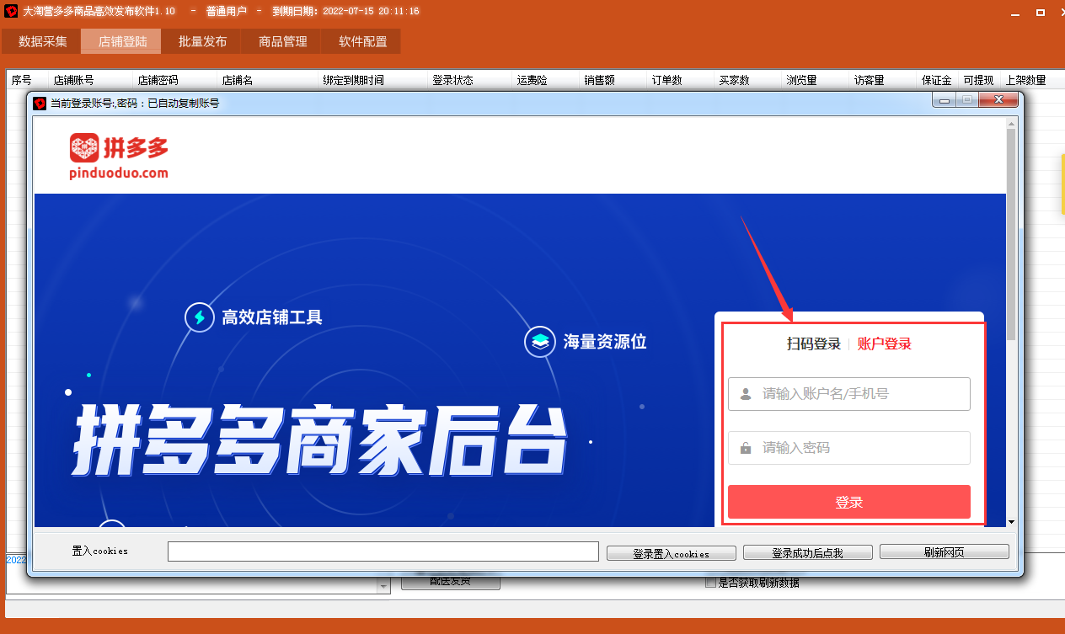The image size is (1065, 634).
Task: Open the 软件配置 tab
Action: pos(362,41)
